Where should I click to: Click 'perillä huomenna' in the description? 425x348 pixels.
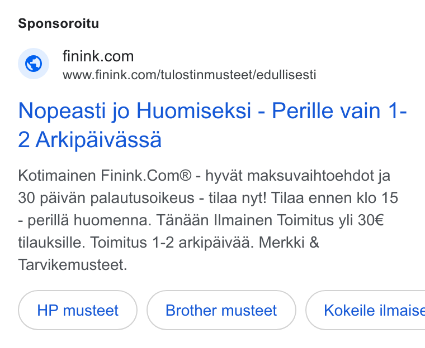[x=89, y=220]
